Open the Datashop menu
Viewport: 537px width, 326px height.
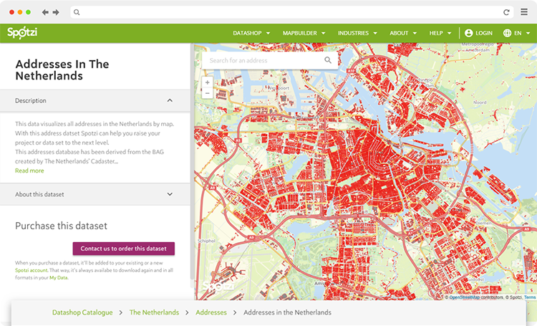coord(251,33)
